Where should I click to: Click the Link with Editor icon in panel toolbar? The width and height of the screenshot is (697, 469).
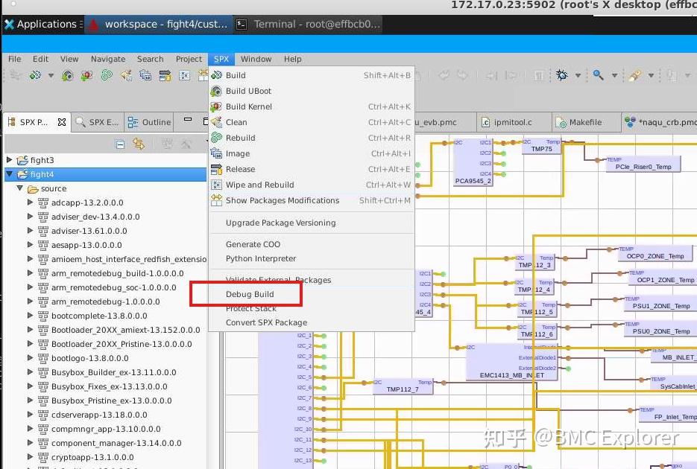tap(139, 144)
